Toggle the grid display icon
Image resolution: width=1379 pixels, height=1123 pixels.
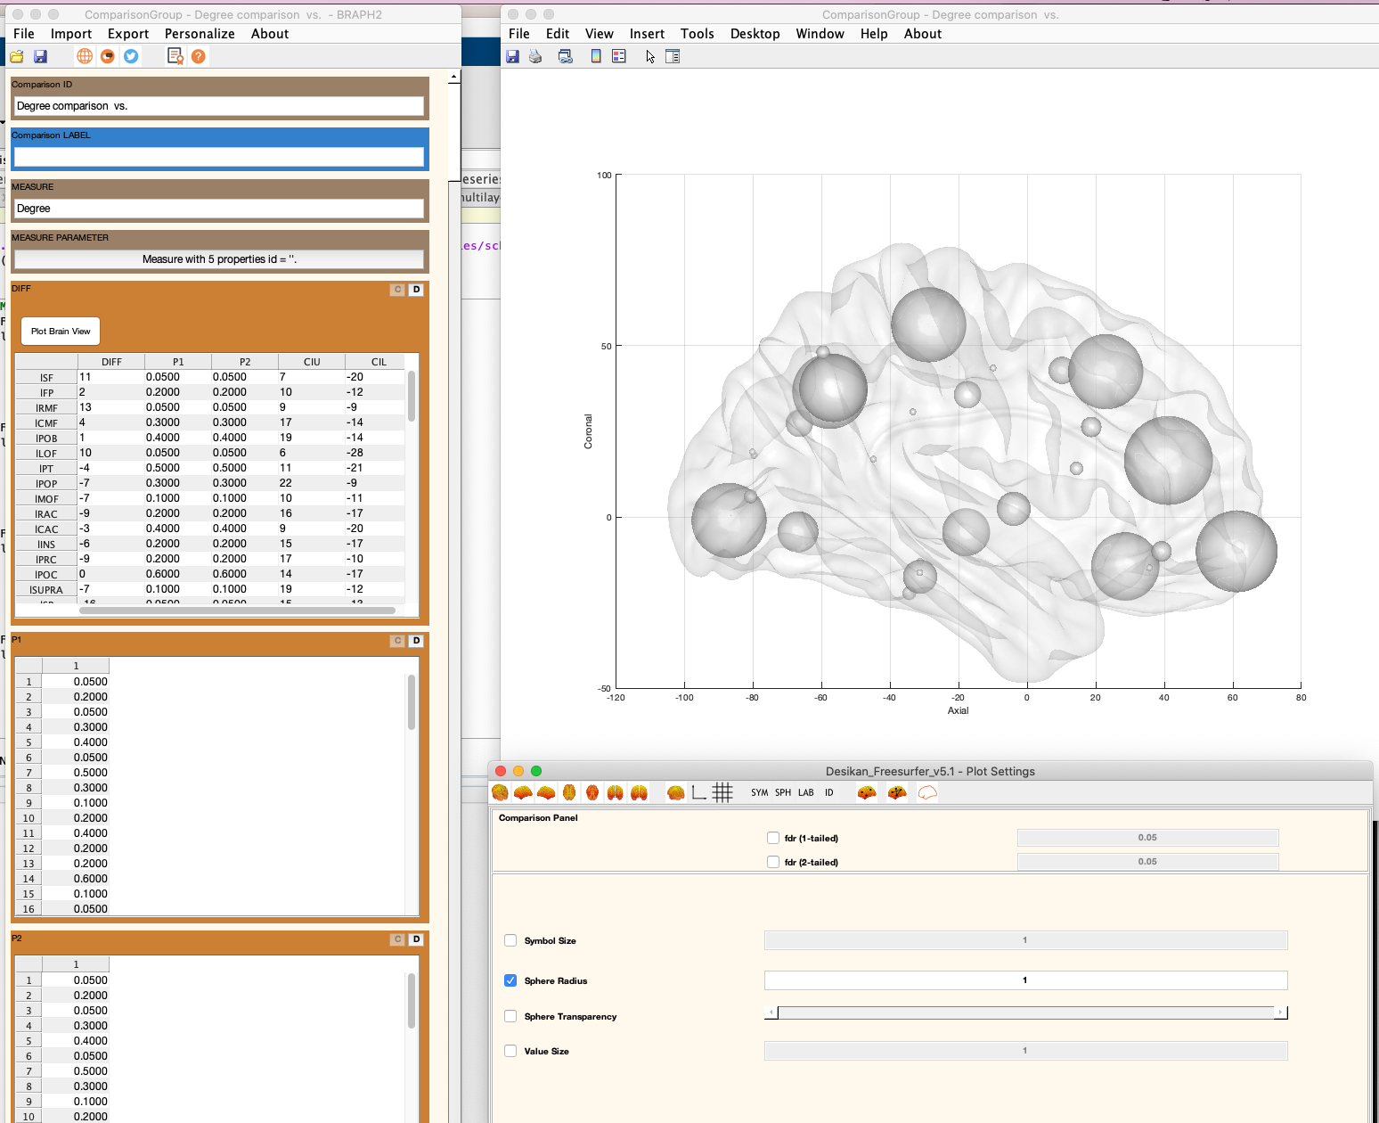722,792
